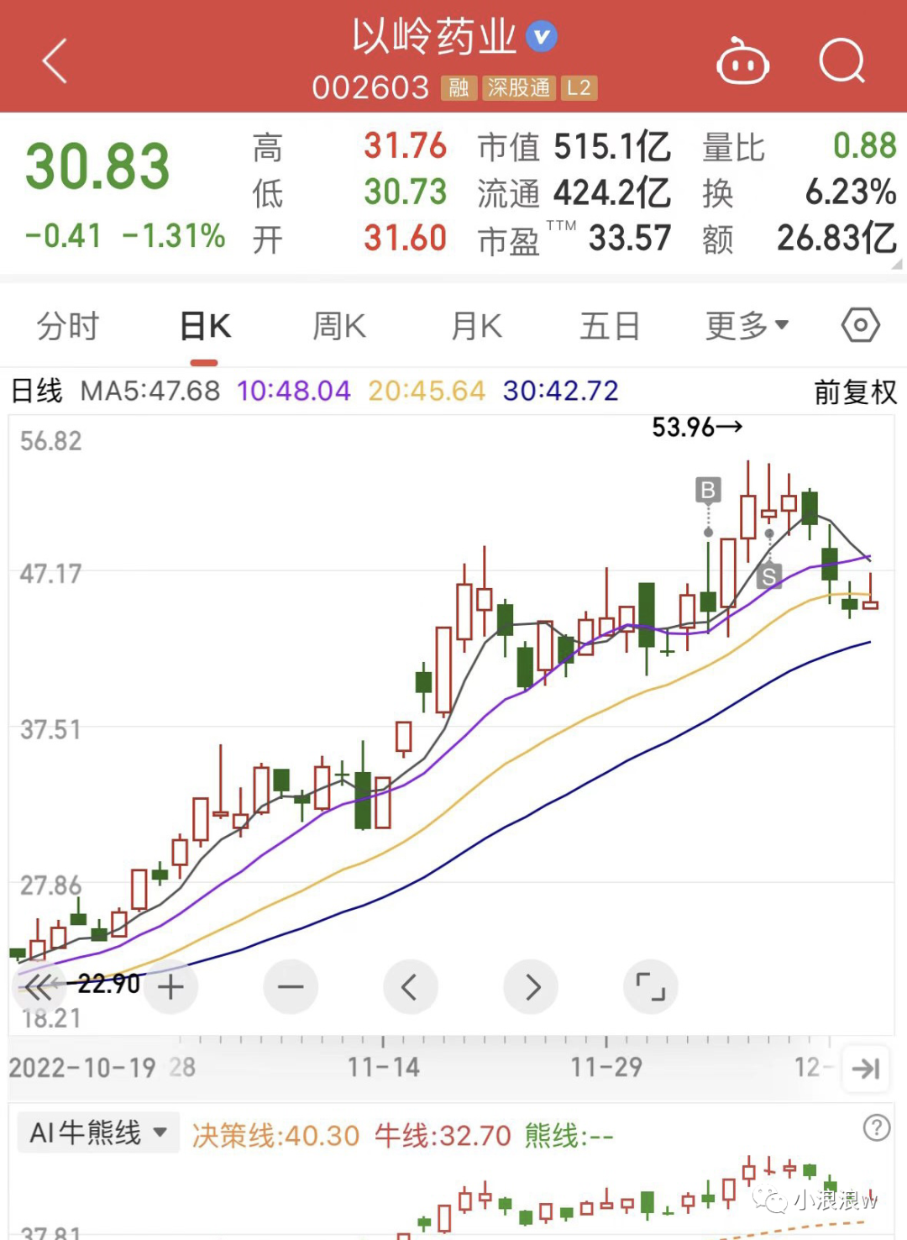This screenshot has width=907, height=1240.
Task: Tap the 10:48.04 MA label
Action: pos(294,391)
